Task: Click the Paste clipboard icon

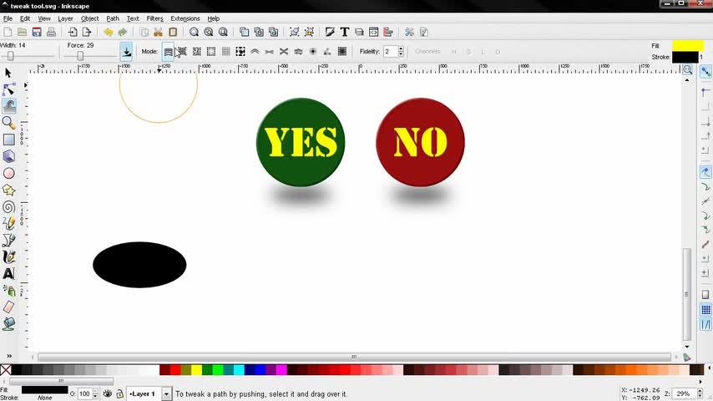Action: point(173,32)
